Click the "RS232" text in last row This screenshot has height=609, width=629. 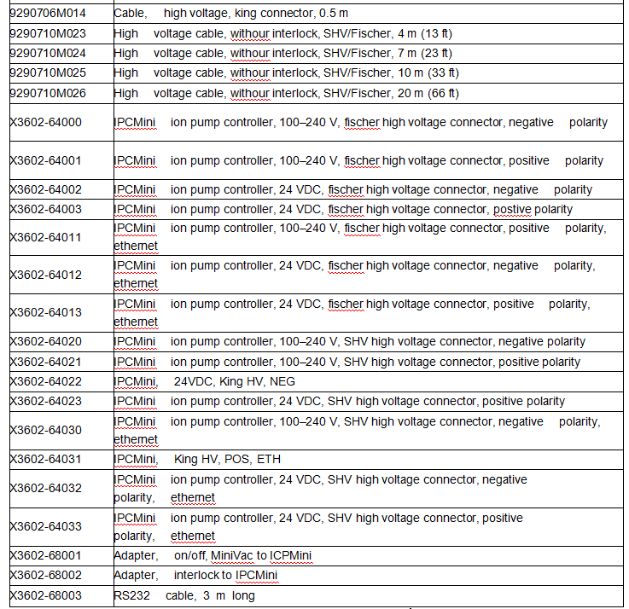tap(131, 595)
